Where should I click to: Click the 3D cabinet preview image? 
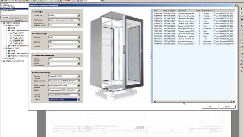point(117,56)
